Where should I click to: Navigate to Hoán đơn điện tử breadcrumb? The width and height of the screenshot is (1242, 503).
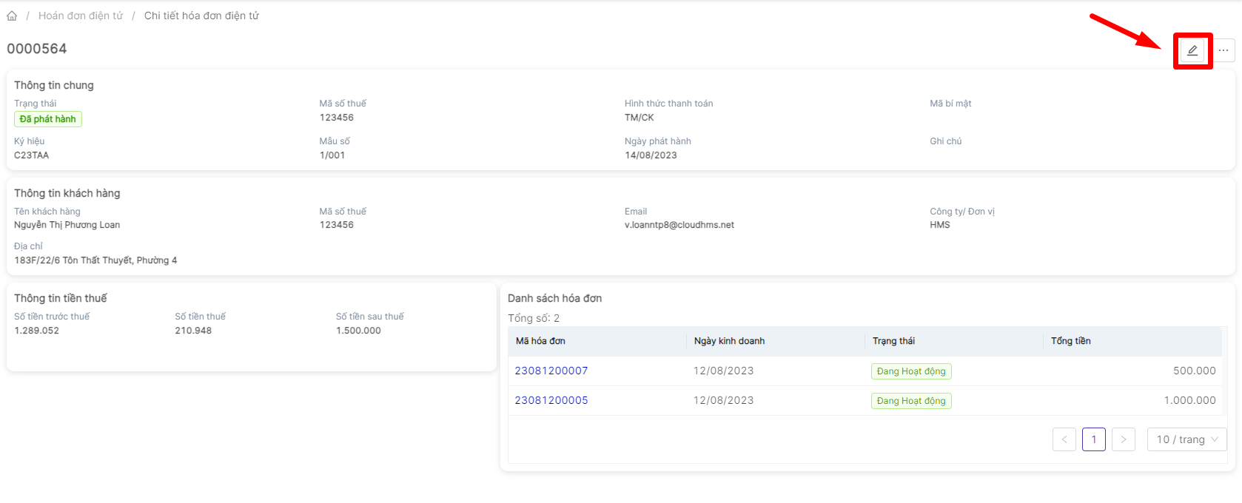(x=81, y=16)
